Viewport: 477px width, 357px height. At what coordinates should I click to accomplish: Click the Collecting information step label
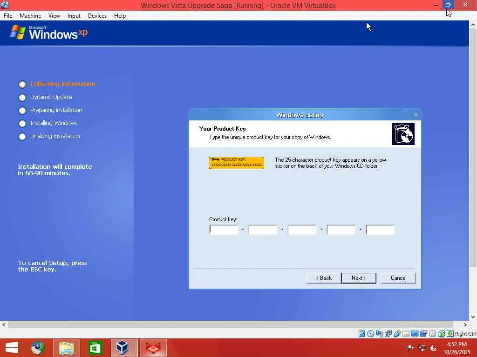click(63, 84)
